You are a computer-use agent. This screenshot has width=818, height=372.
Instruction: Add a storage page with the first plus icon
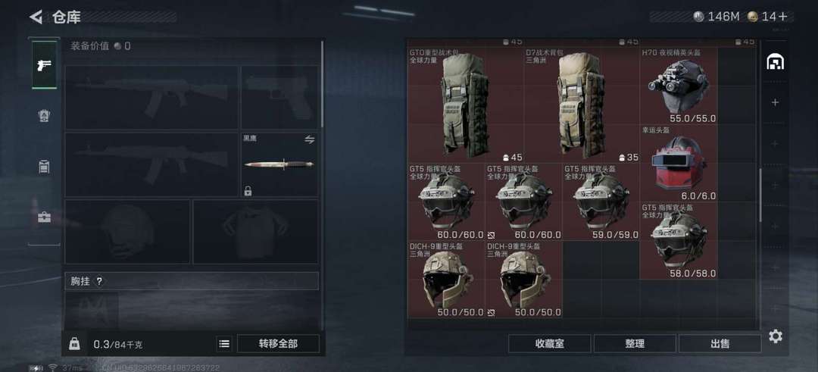(x=776, y=102)
